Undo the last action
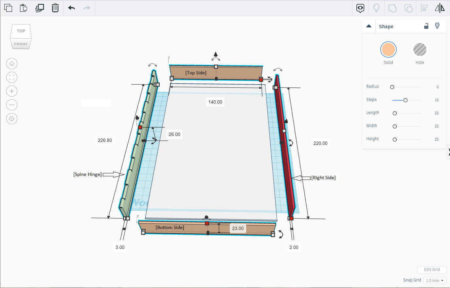This screenshot has width=450, height=288. point(71,8)
